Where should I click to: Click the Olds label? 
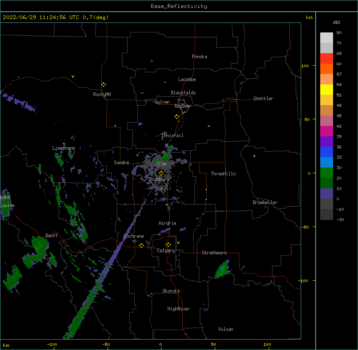161,164
